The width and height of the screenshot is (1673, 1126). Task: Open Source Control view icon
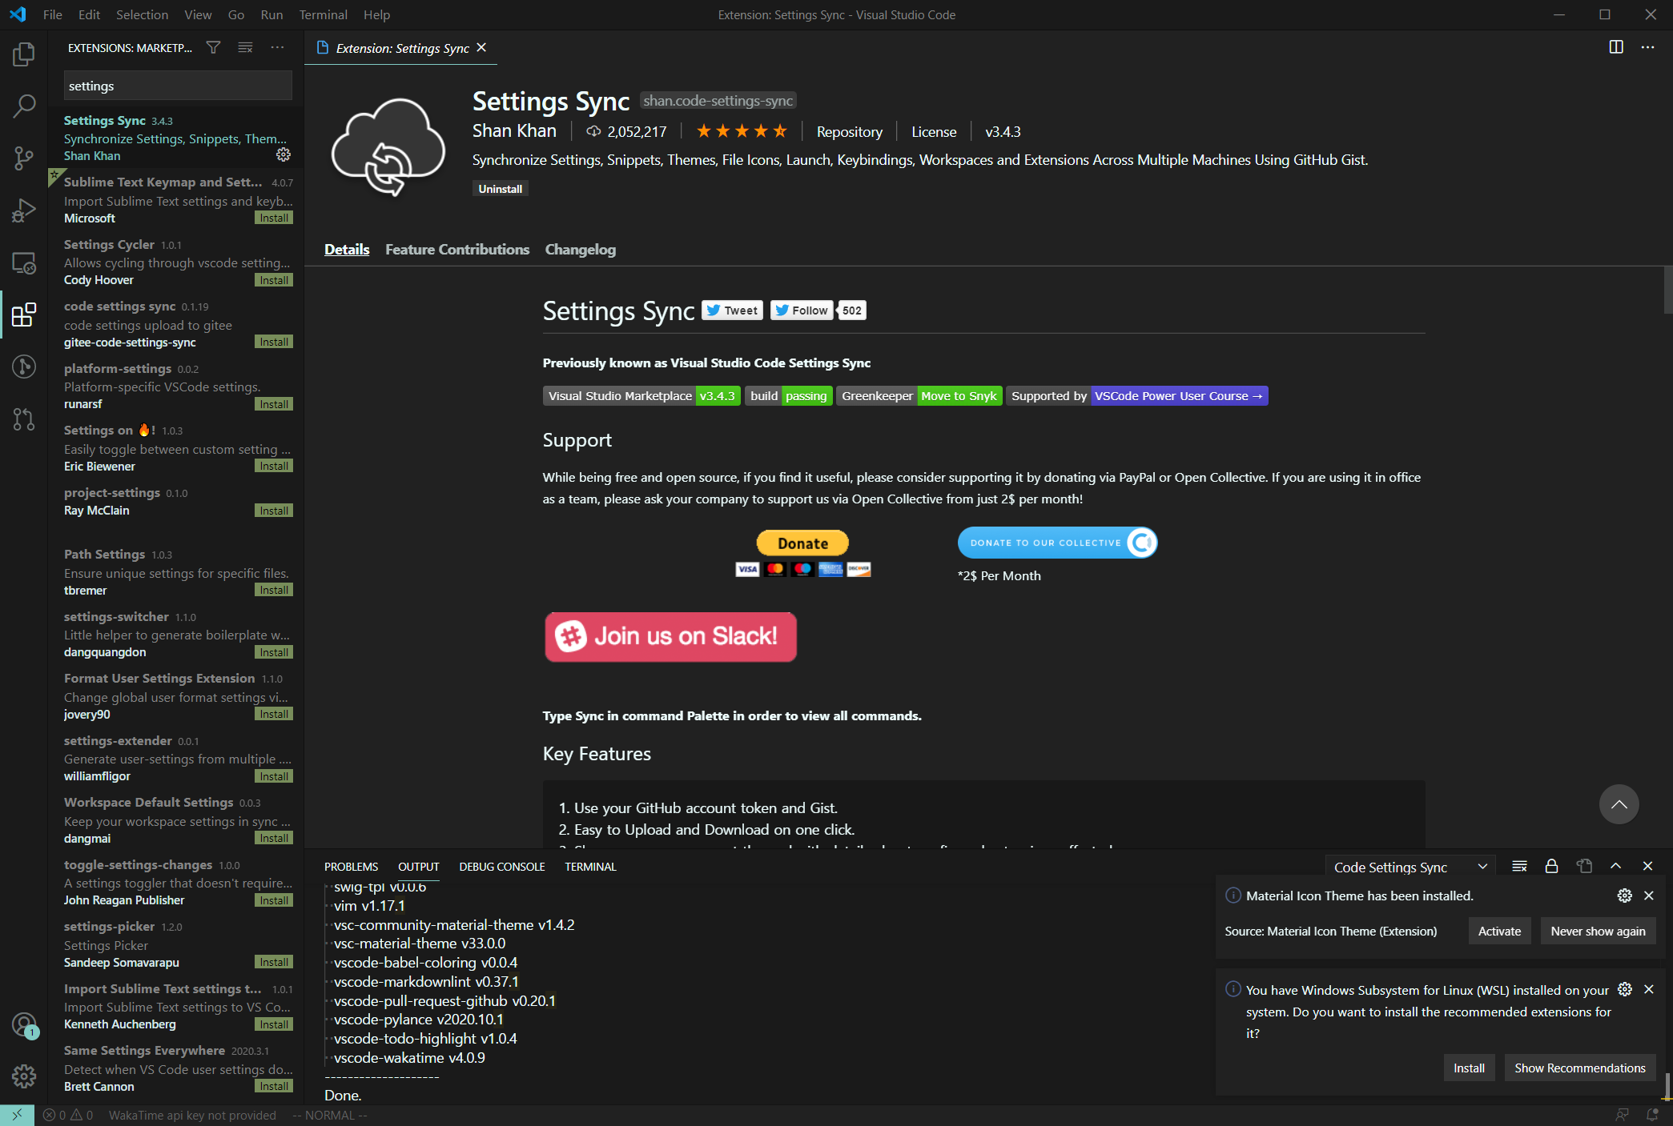pos(24,158)
